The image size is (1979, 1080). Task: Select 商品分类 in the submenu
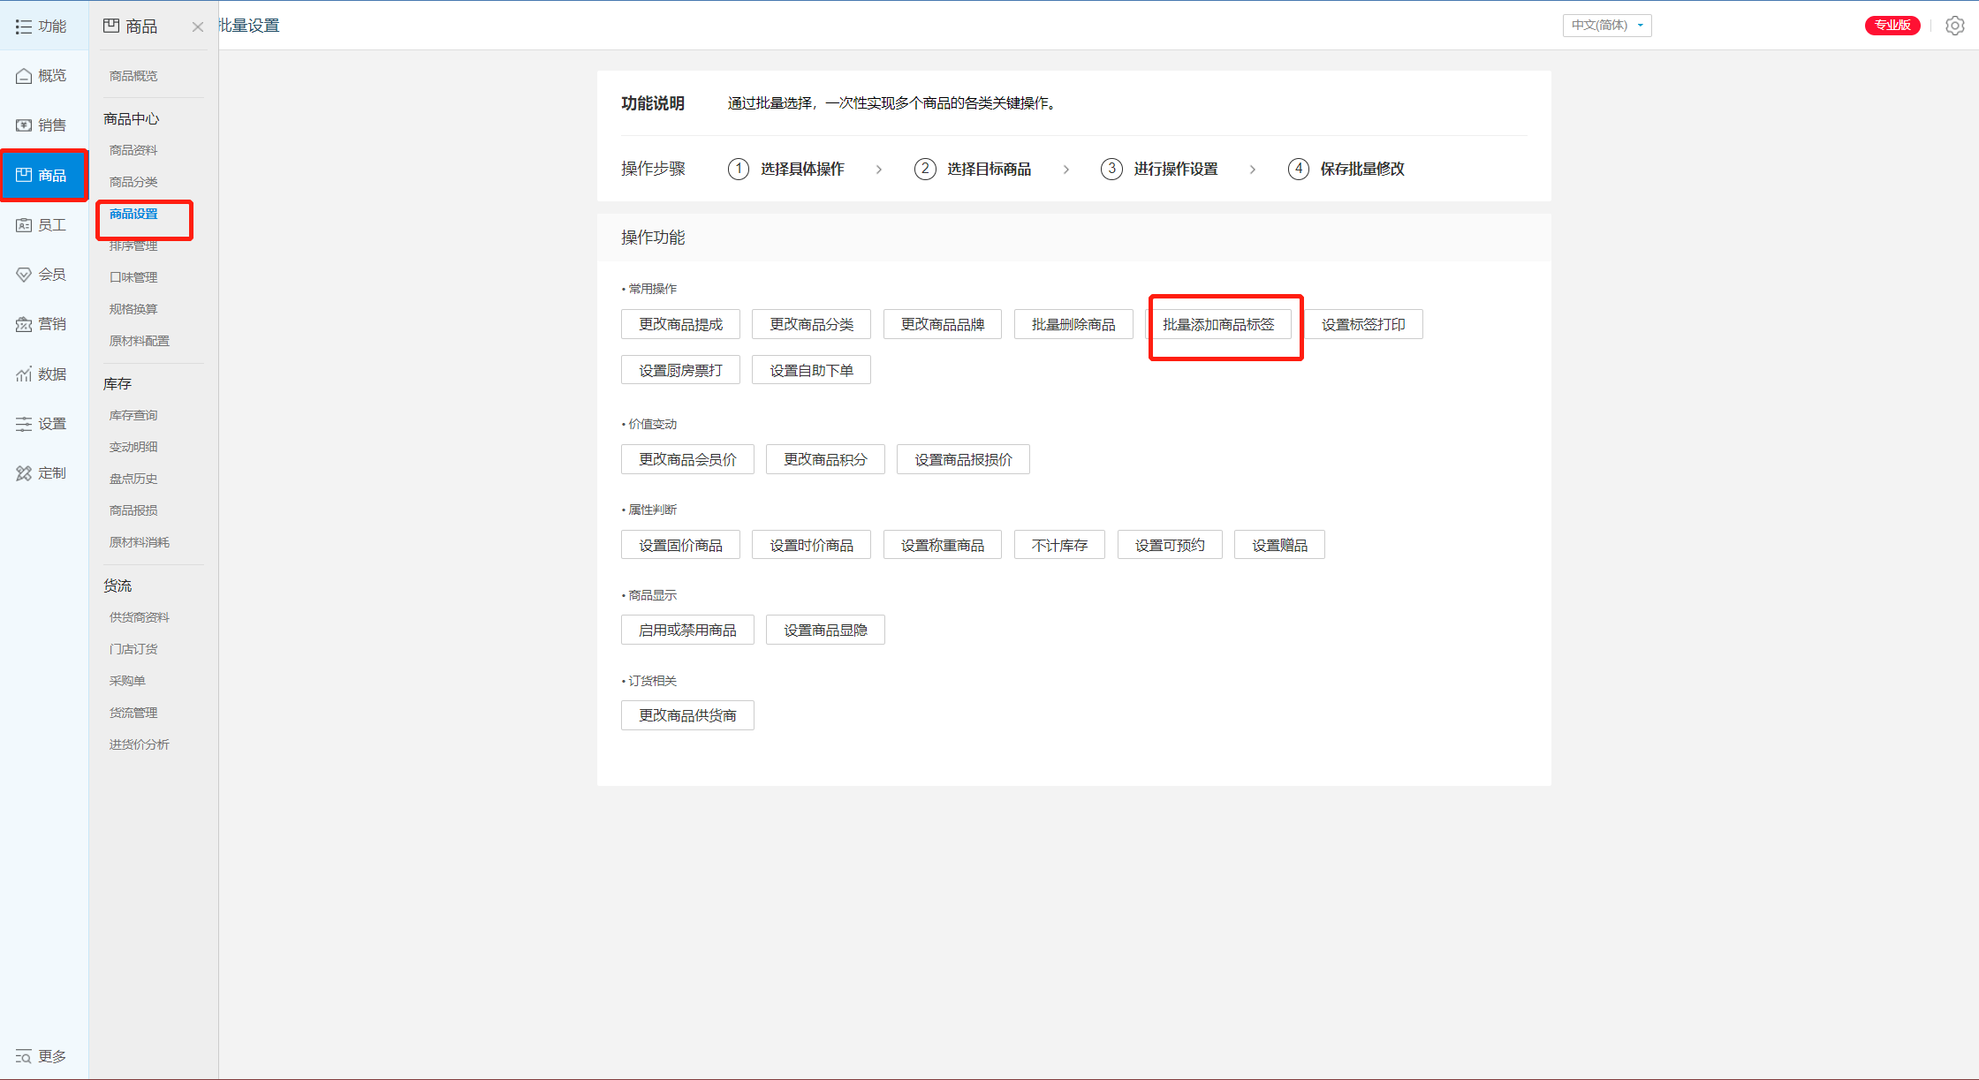pyautogui.click(x=133, y=182)
